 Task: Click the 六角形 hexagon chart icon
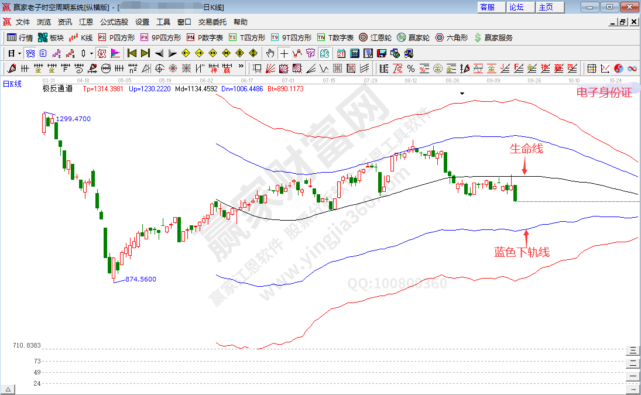point(451,37)
